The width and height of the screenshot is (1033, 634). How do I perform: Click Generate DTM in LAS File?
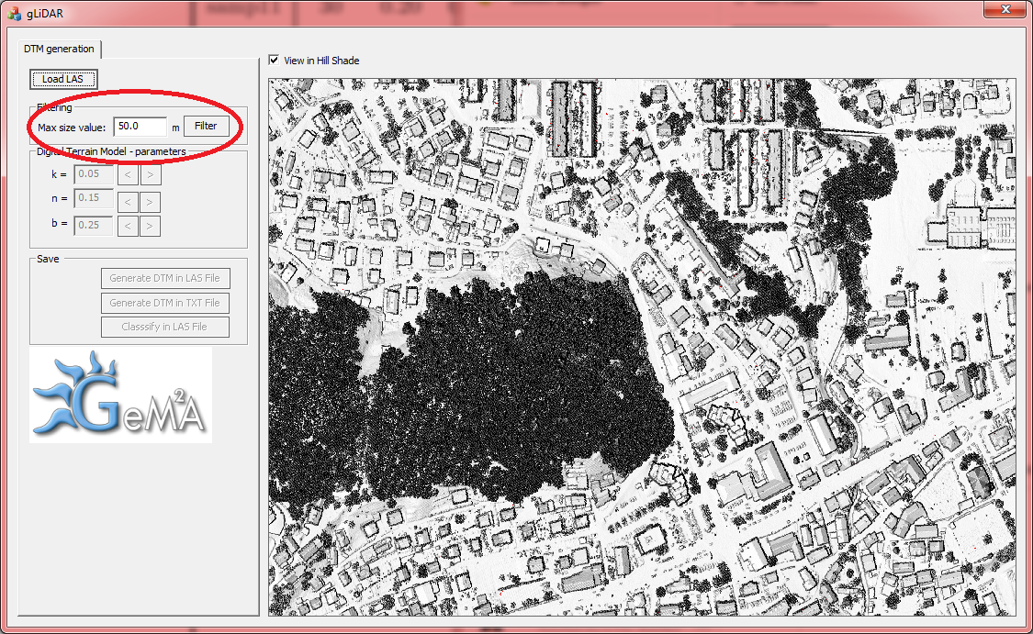pyautogui.click(x=165, y=279)
